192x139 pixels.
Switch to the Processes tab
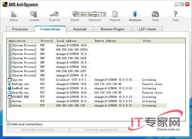tap(20, 29)
